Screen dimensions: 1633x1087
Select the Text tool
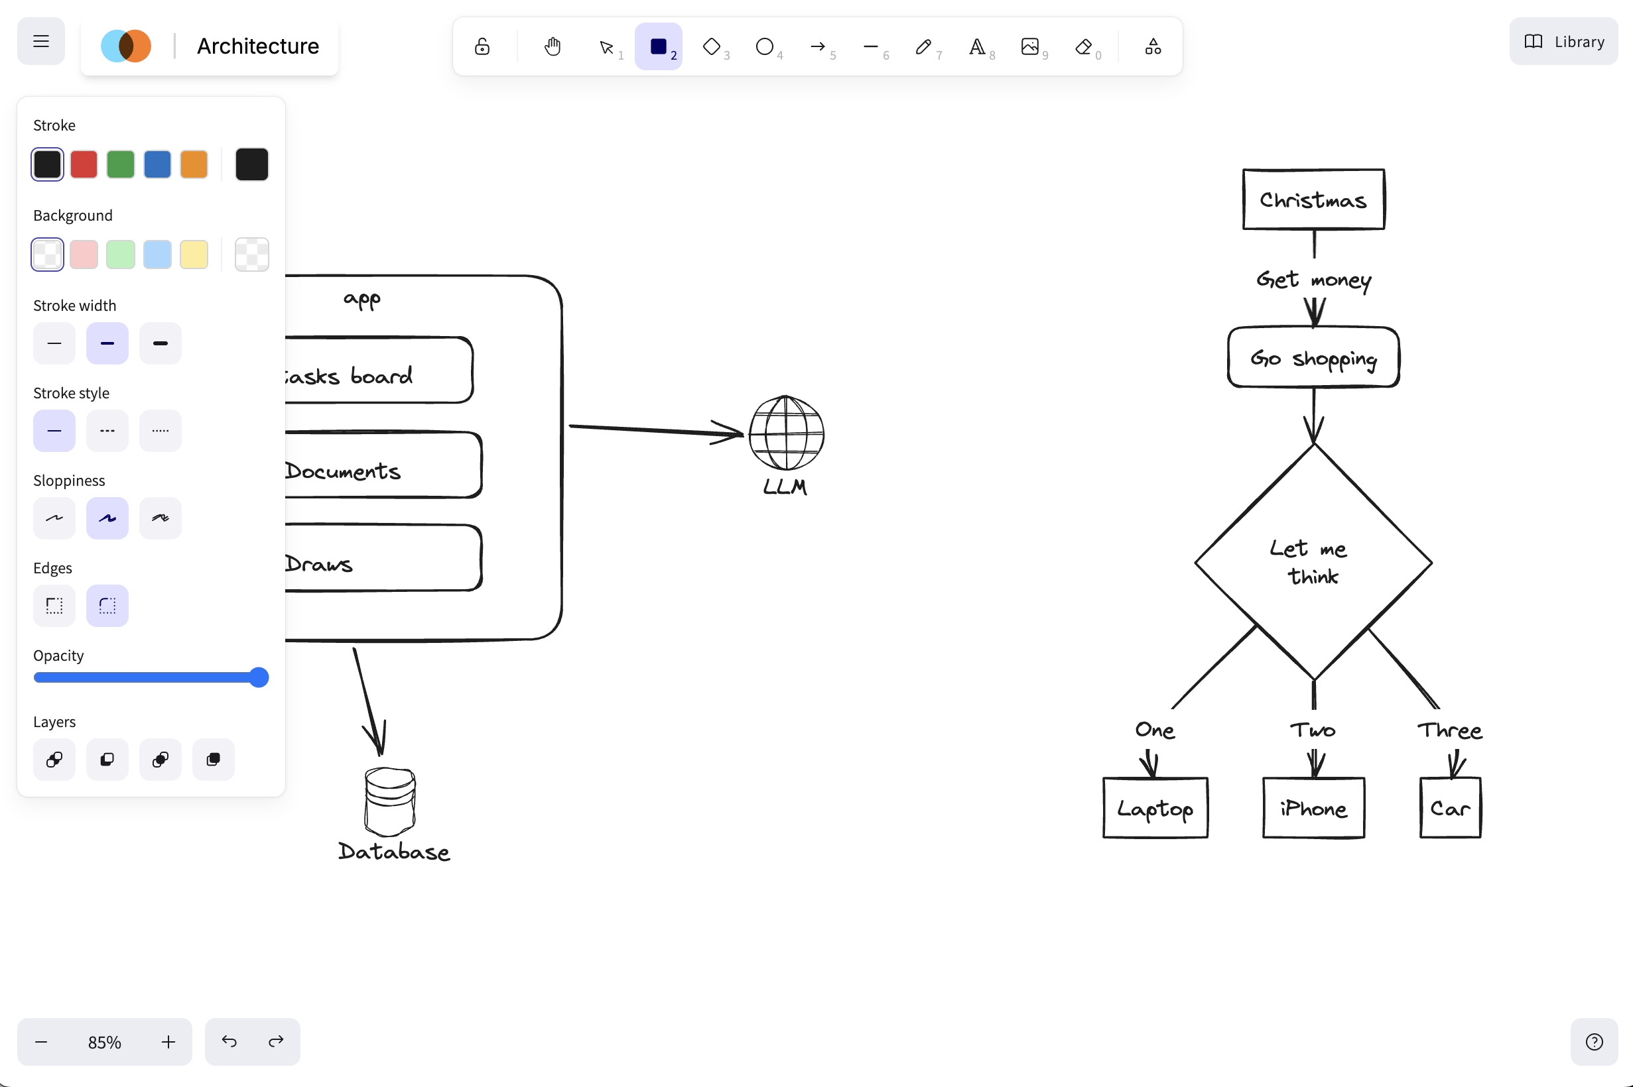click(x=977, y=46)
